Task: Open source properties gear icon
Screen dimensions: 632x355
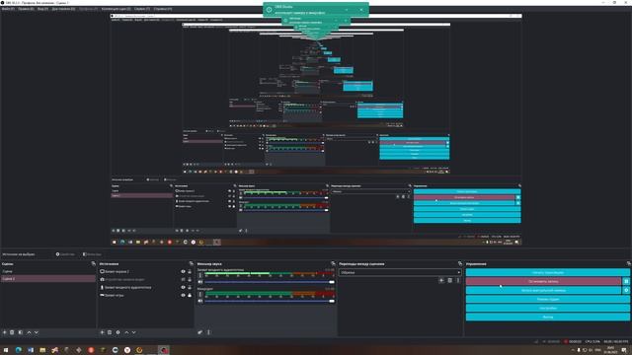Action: (x=118, y=332)
